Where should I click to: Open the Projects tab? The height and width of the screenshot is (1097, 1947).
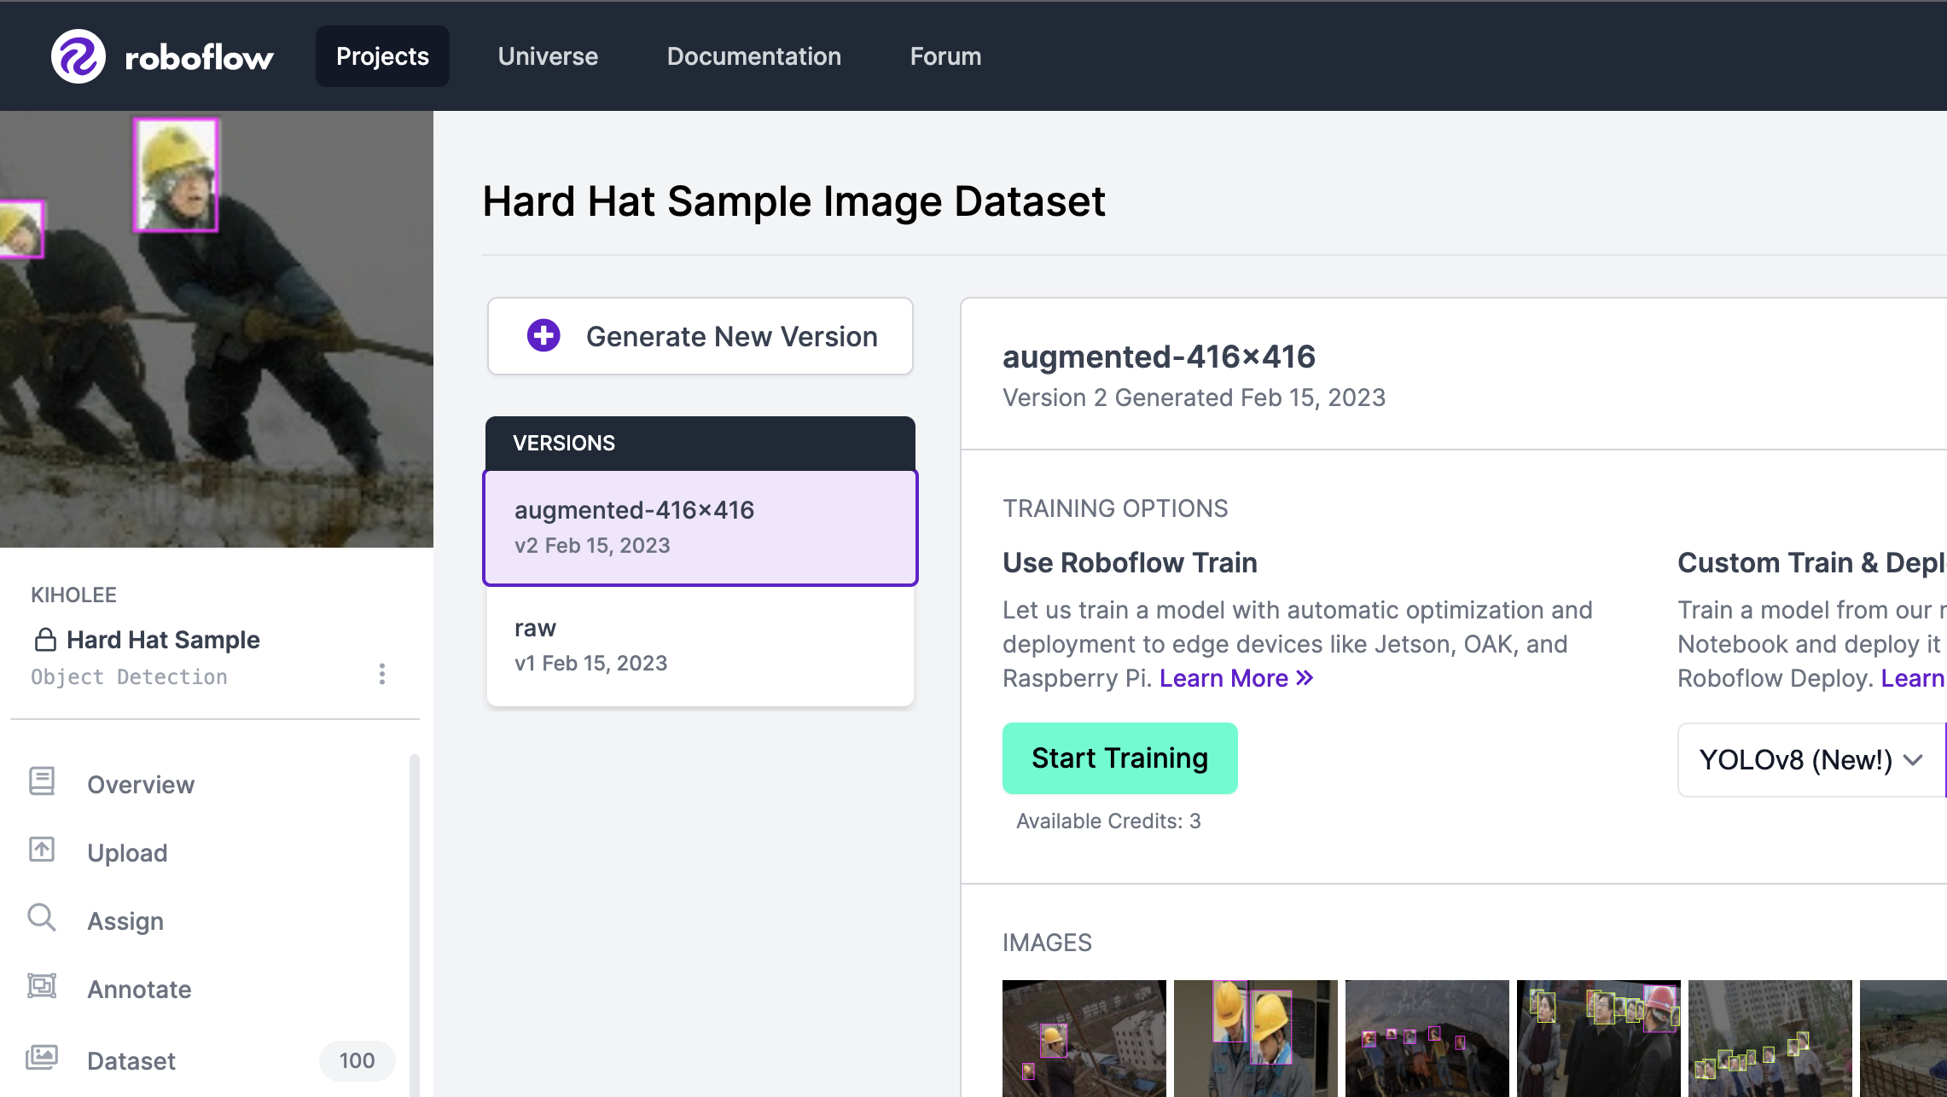[382, 56]
